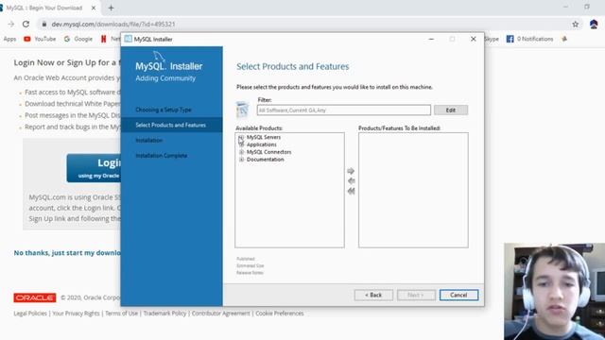Click the Next button in installer
Screen dimensions: 605x340
[x=416, y=295]
